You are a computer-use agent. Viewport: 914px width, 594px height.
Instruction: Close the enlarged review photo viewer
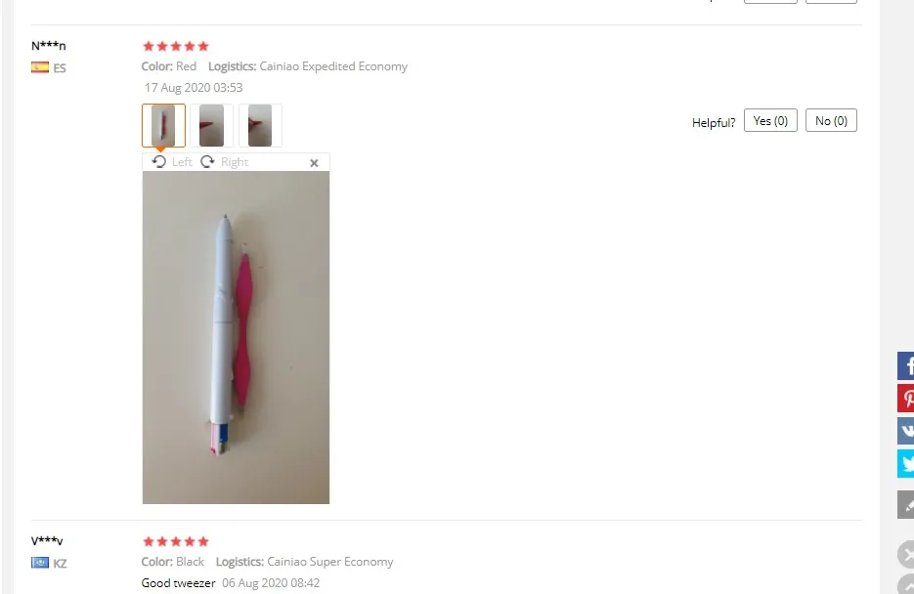[314, 163]
